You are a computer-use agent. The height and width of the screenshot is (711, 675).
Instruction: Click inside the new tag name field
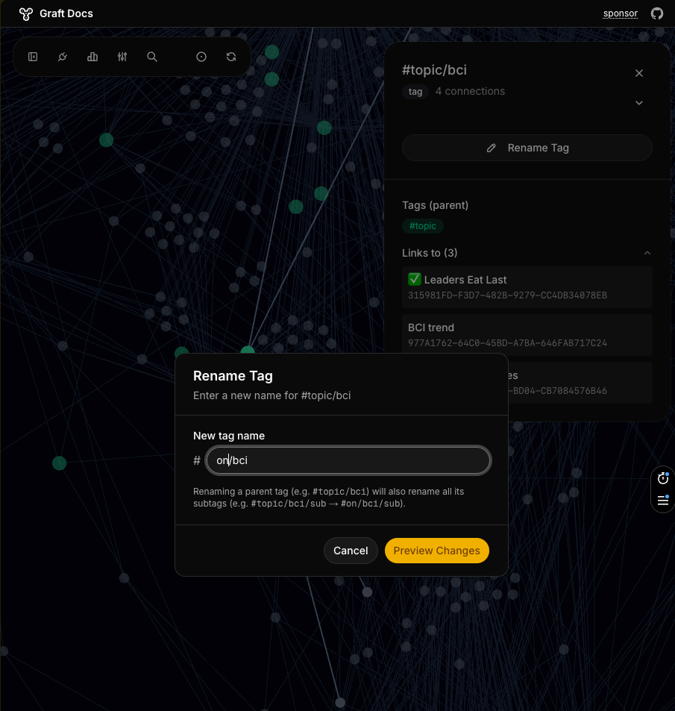click(x=348, y=460)
